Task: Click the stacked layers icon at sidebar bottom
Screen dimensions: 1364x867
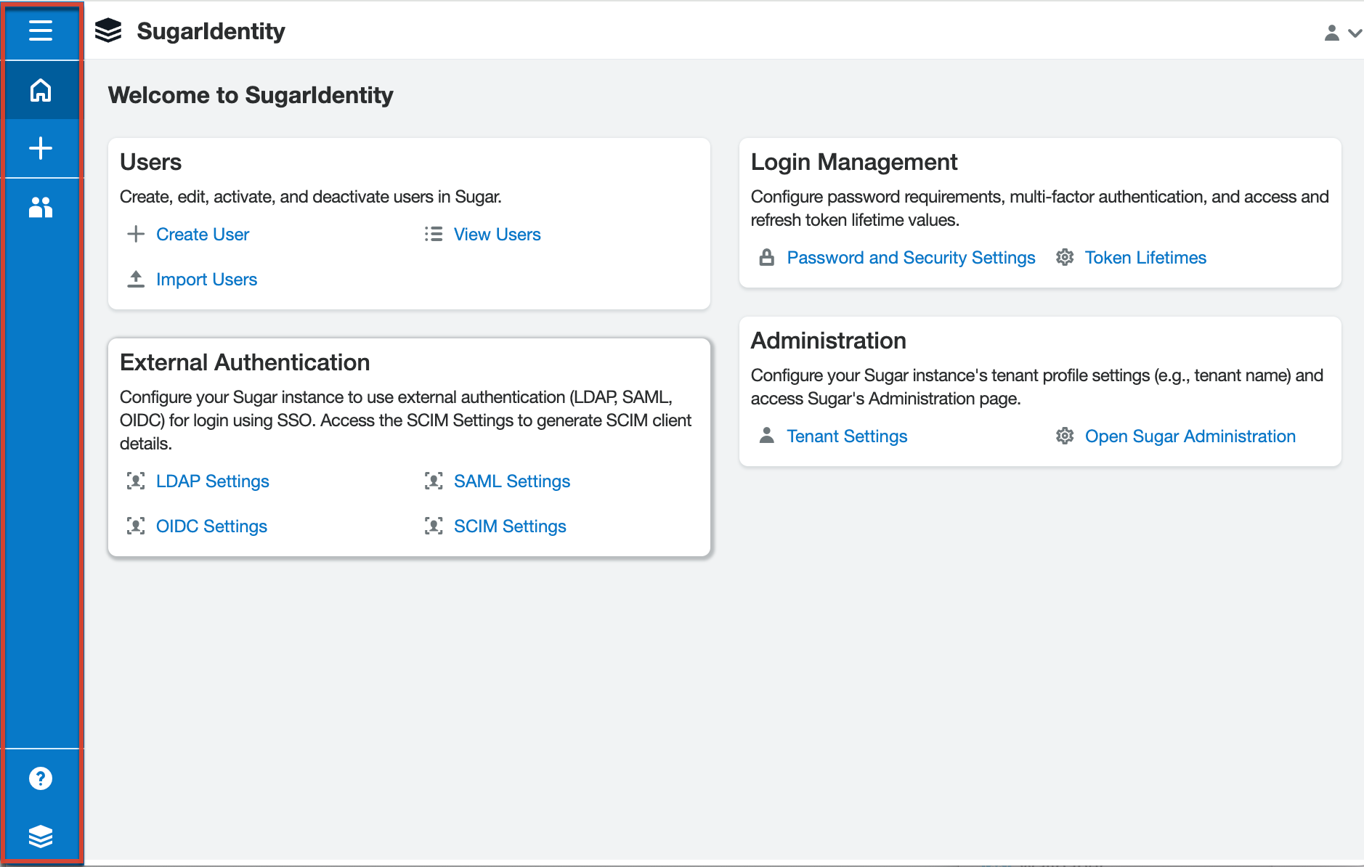Action: pos(41,837)
